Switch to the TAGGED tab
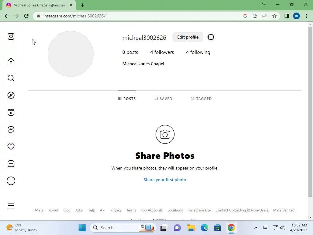Screen dimensions: 313x235 point(201,99)
